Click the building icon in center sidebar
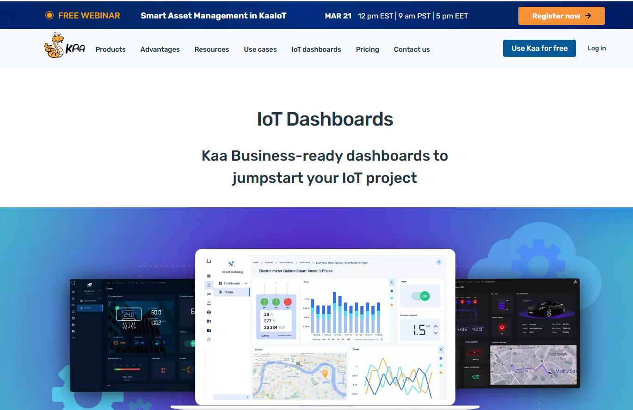The height and width of the screenshot is (410, 633). click(209, 321)
